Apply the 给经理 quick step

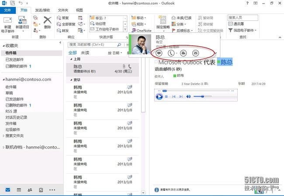(x=107, y=24)
